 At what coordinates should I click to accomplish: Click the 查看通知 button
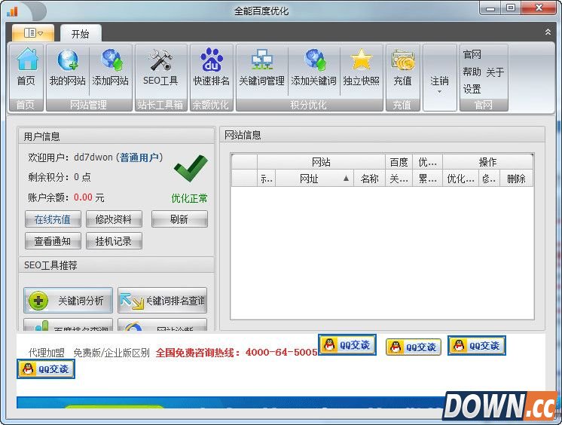pyautogui.click(x=53, y=241)
